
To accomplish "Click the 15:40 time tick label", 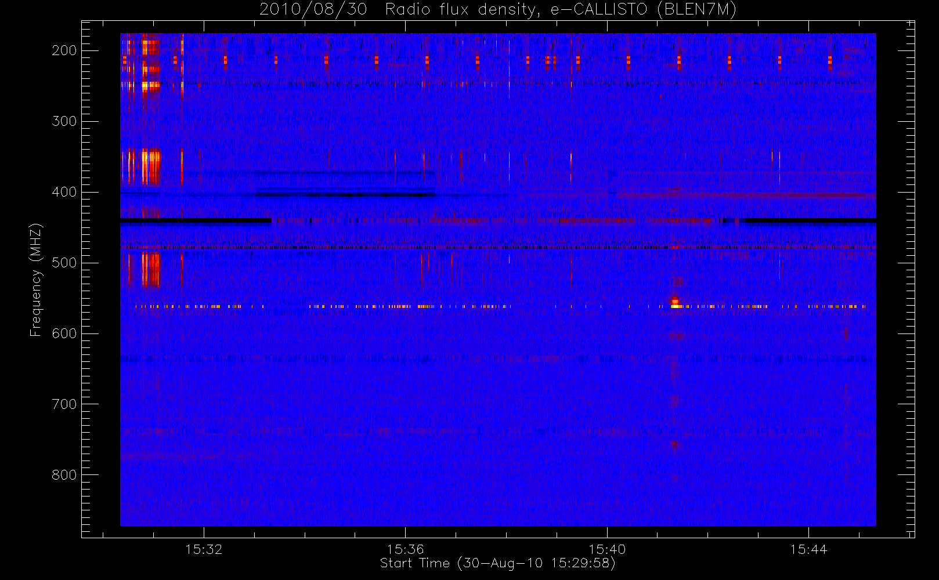I will click(607, 549).
